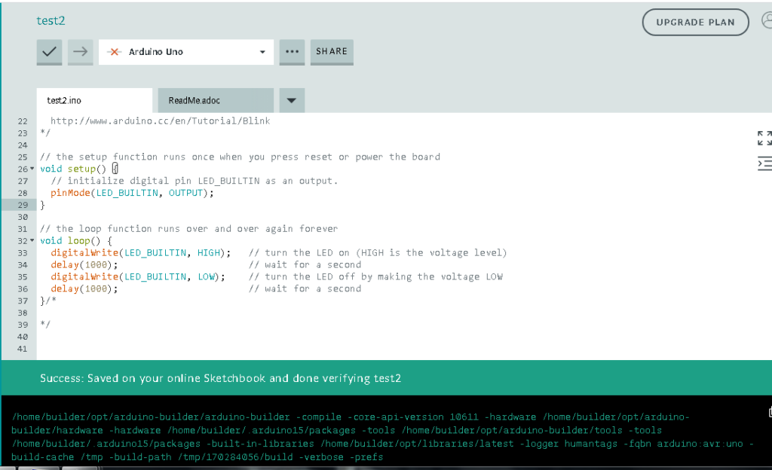Open the three-dots more options menu
The width and height of the screenshot is (772, 470).
[x=292, y=52]
